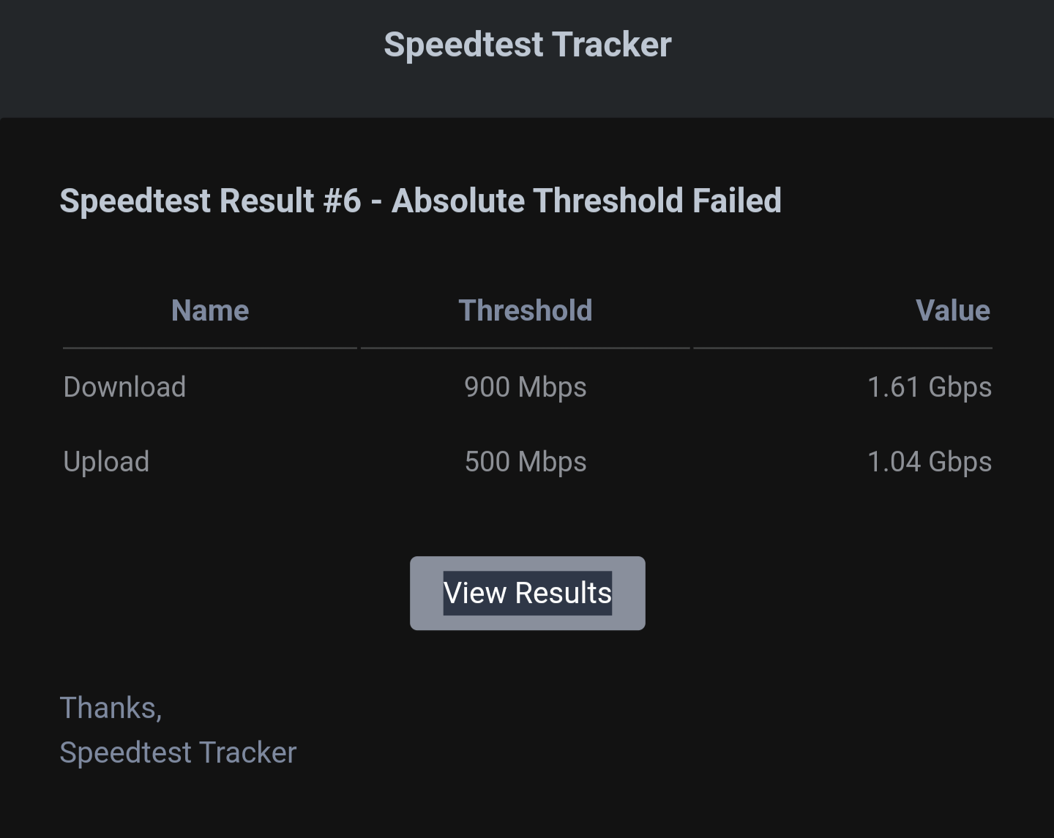
Task: Click the Speedtest Result #6 title
Action: coord(212,200)
